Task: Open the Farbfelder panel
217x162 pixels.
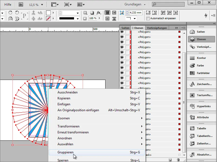Action: click(201, 73)
